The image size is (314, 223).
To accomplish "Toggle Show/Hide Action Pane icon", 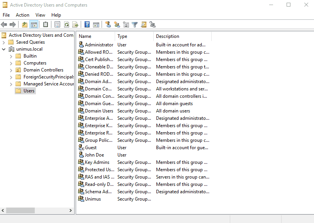I will pyautogui.click(x=96, y=25).
